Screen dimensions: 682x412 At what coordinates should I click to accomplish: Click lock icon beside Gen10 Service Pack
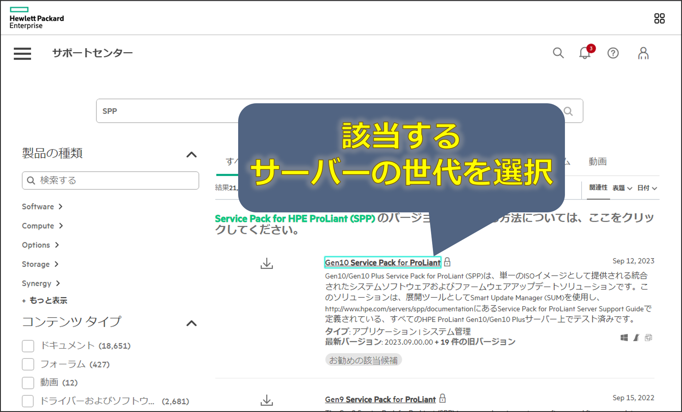pyautogui.click(x=447, y=262)
